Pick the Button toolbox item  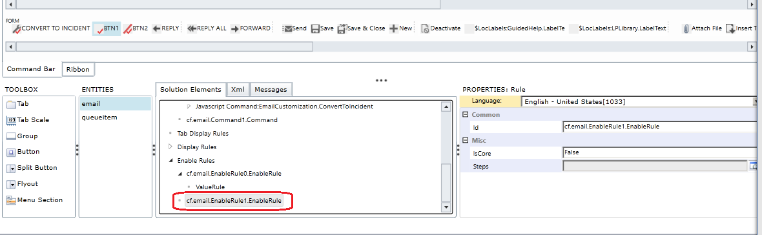click(23, 152)
